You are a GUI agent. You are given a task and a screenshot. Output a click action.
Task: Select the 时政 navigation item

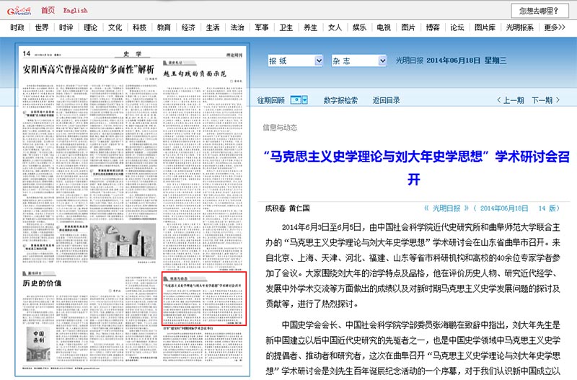(x=17, y=27)
